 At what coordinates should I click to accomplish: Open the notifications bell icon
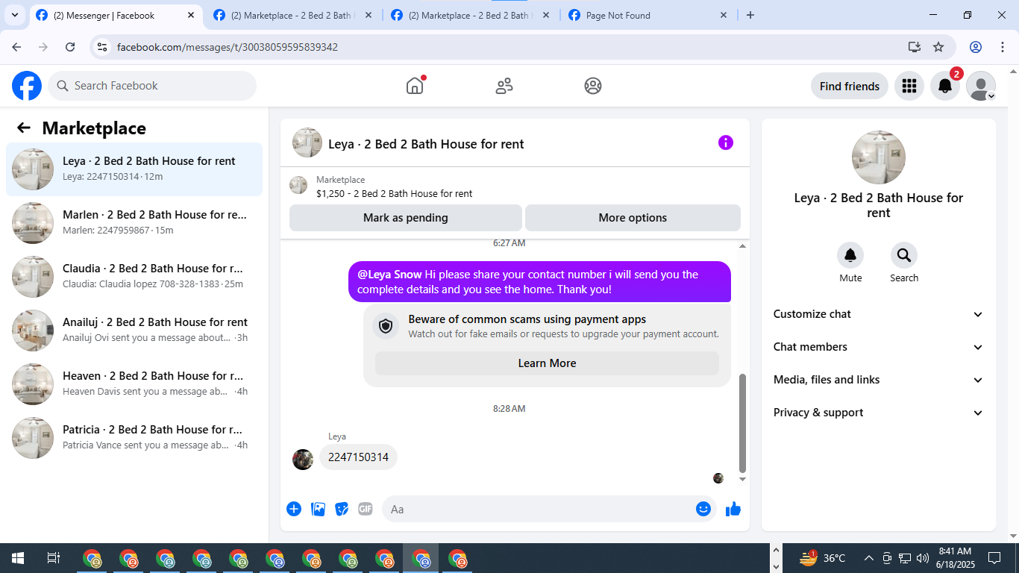tap(945, 86)
